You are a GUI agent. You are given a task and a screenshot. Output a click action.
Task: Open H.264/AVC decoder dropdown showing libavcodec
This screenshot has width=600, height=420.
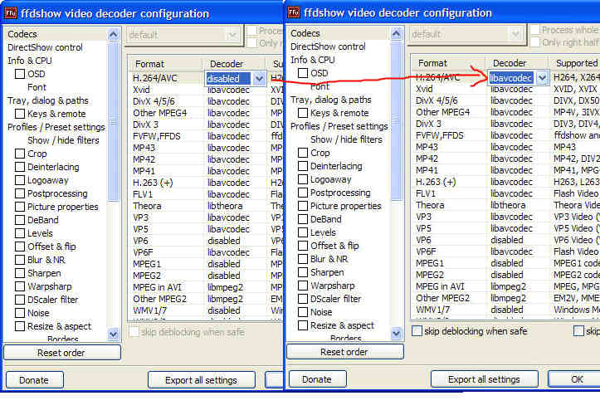542,78
